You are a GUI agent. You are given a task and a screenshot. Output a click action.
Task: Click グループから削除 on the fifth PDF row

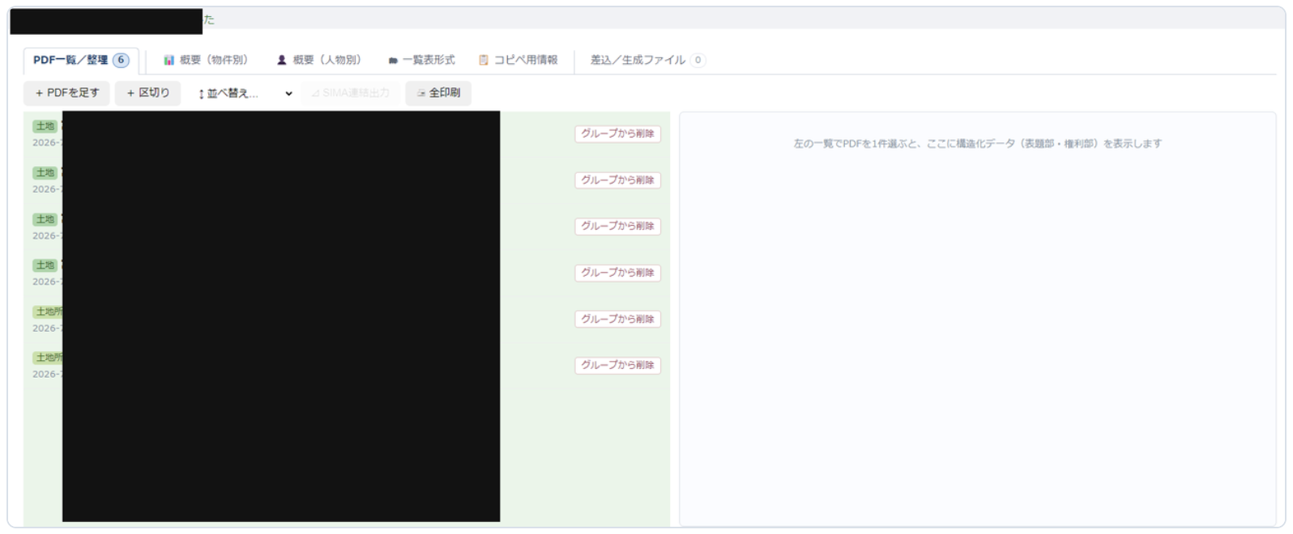pos(617,319)
